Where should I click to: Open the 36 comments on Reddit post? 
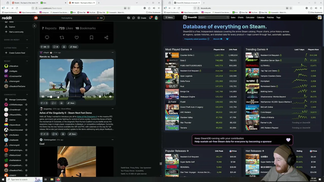55,47
